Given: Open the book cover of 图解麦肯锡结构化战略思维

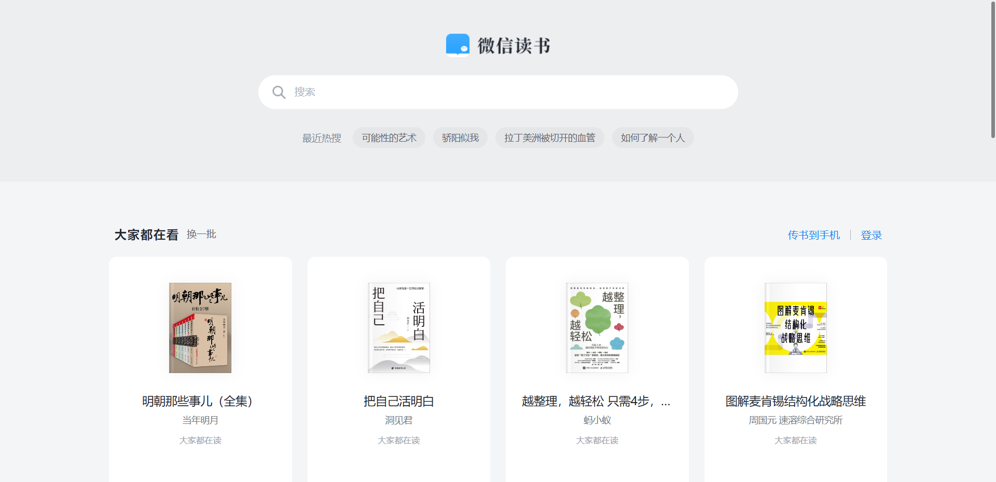Looking at the screenshot, I should (x=795, y=327).
